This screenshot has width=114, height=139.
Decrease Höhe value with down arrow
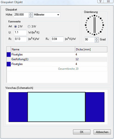coord(31,16)
